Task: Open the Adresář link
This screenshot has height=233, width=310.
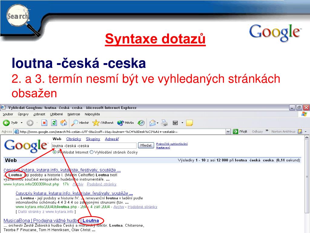Action: (x=112, y=139)
